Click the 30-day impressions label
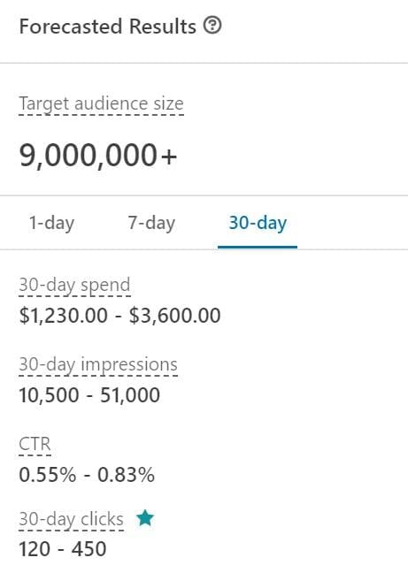Viewport: 408px width, 573px height. pyautogui.click(x=98, y=364)
